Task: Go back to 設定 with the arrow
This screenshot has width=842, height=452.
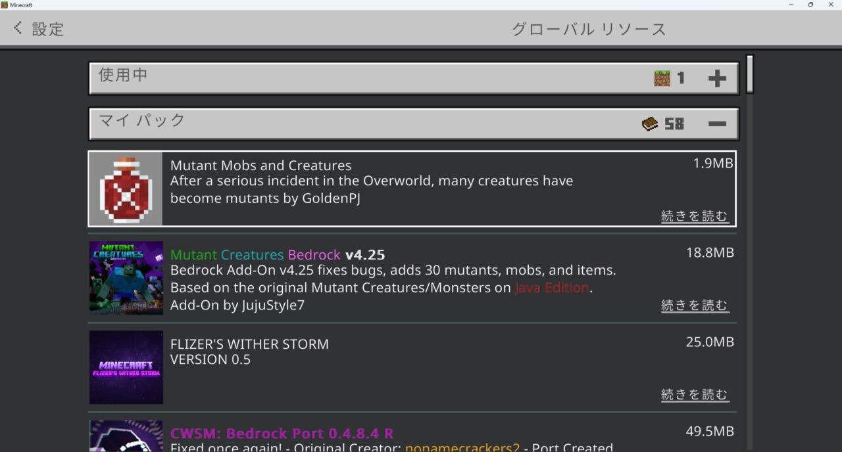Action: click(x=18, y=28)
